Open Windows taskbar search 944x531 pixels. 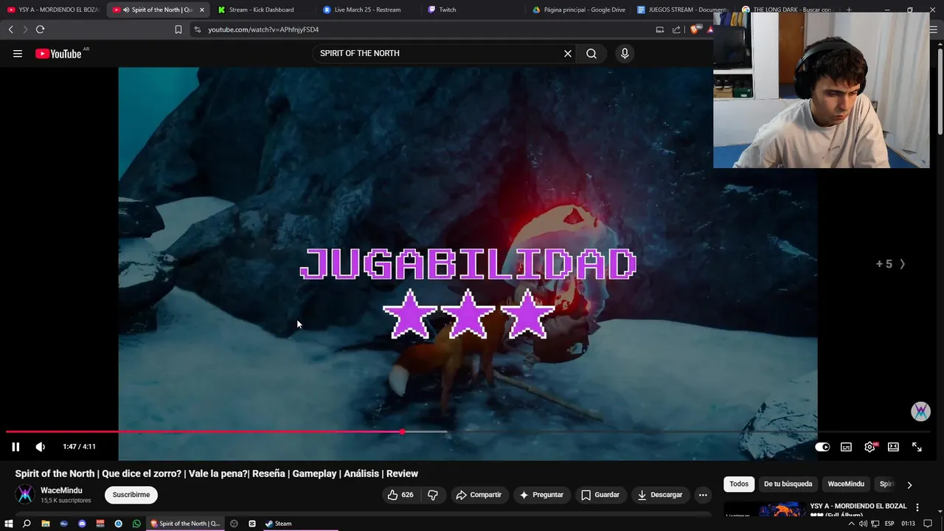pyautogui.click(x=27, y=524)
